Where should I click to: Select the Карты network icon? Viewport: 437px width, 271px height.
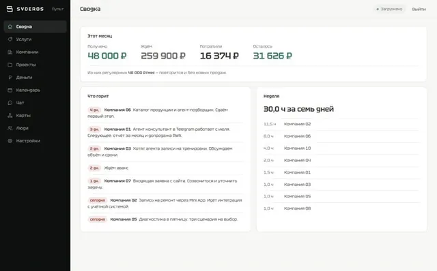click(x=10, y=115)
